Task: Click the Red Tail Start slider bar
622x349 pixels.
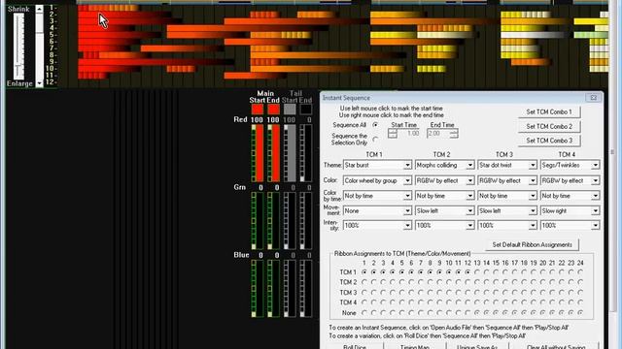Action: point(290,153)
